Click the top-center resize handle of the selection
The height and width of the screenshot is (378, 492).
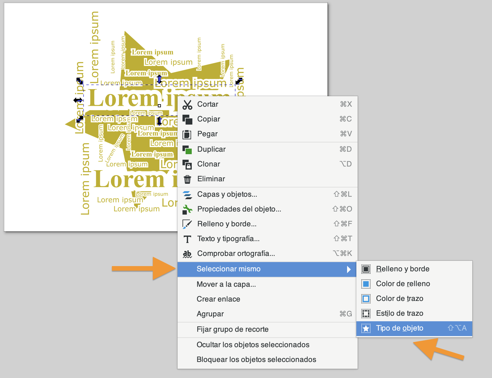click(159, 80)
